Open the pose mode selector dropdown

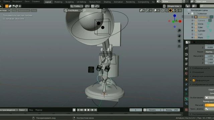tap(5, 10)
